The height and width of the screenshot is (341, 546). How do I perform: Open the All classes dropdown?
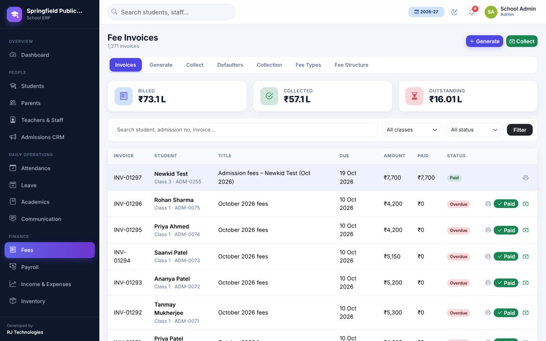pyautogui.click(x=412, y=130)
